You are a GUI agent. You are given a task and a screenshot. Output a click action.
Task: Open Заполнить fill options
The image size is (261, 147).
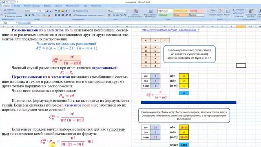[x=239, y=13]
